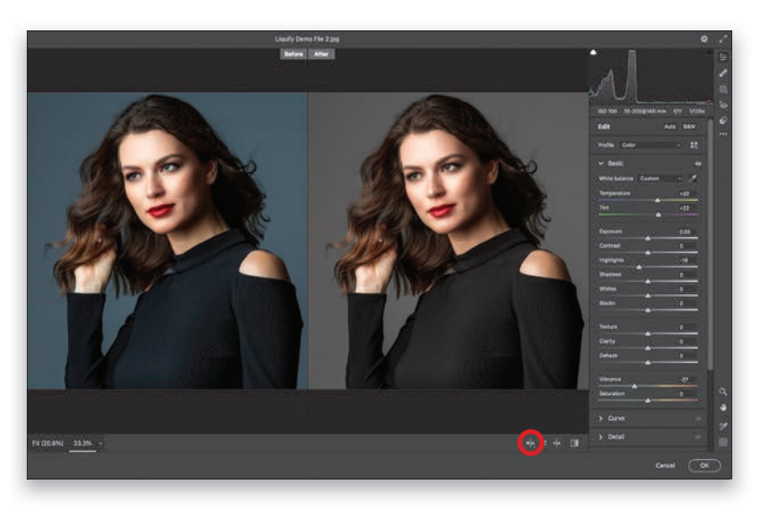
Task: Toggle the Detail panel eye visibility
Action: tap(698, 437)
